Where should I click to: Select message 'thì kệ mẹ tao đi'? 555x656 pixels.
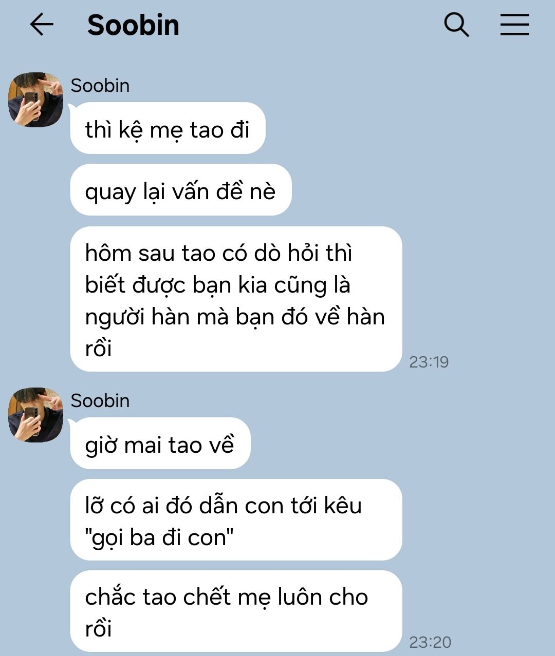[x=168, y=128]
